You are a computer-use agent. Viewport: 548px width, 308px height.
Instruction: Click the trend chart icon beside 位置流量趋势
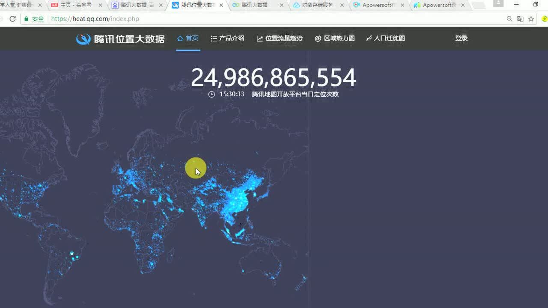(259, 38)
